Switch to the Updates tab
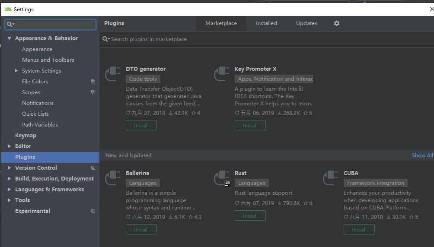 (306, 23)
